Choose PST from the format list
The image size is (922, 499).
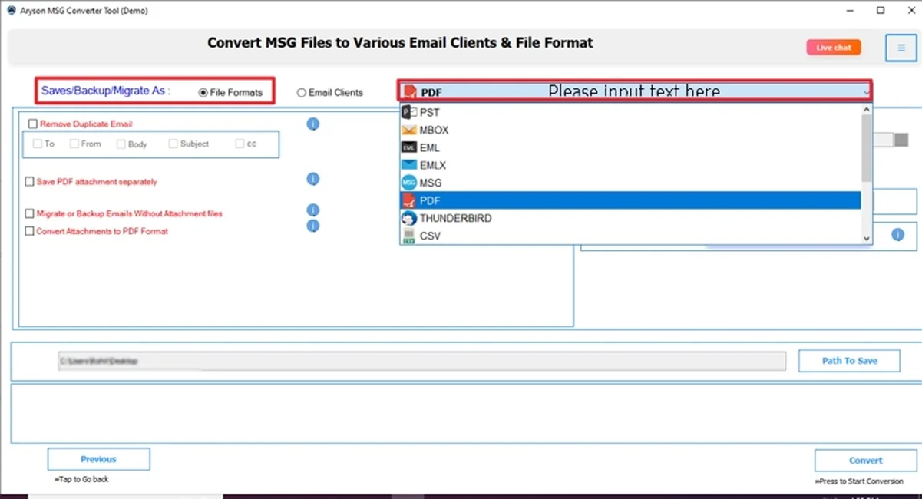(x=630, y=112)
